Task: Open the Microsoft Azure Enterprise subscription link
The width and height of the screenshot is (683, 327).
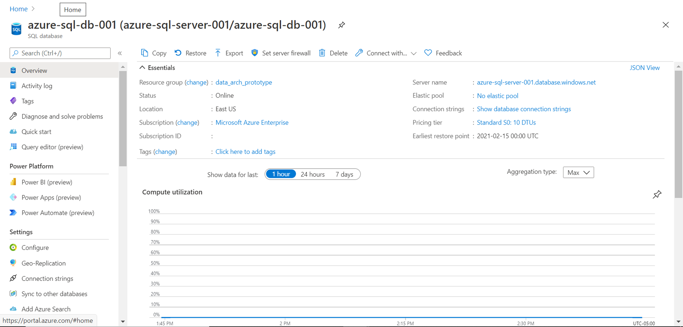Action: (x=252, y=123)
